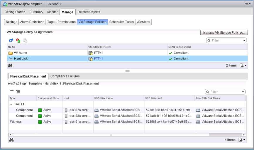The image size is (254, 150).
Task: Sort by the Component State column header
Action: (x=50, y=98)
